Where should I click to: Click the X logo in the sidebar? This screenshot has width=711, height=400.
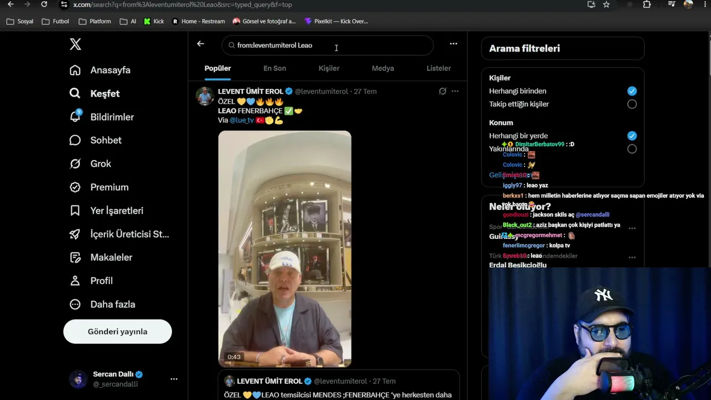click(x=76, y=44)
